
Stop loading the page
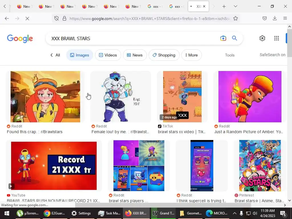[x=27, y=19]
